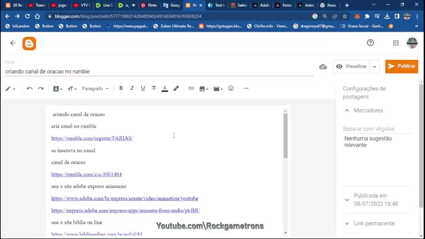Switch to the Text t tab
The image size is (425, 239).
pyautogui.click(x=217, y=5)
